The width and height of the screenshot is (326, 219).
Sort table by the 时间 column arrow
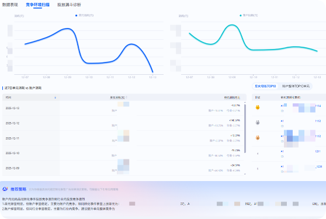(56, 98)
